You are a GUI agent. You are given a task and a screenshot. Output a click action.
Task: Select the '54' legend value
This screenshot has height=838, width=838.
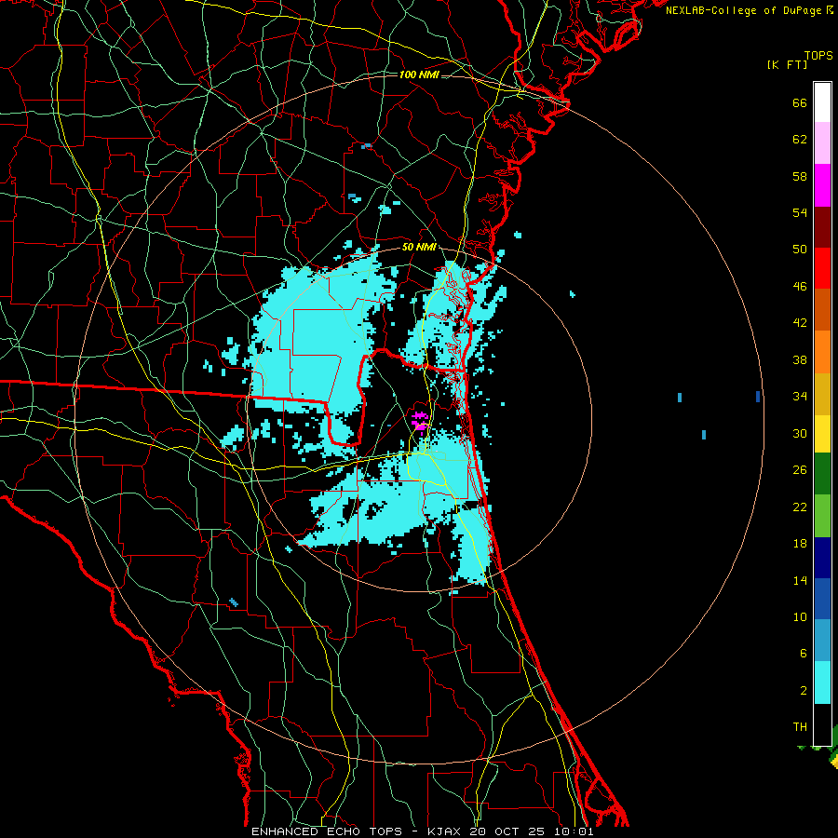[x=800, y=212]
